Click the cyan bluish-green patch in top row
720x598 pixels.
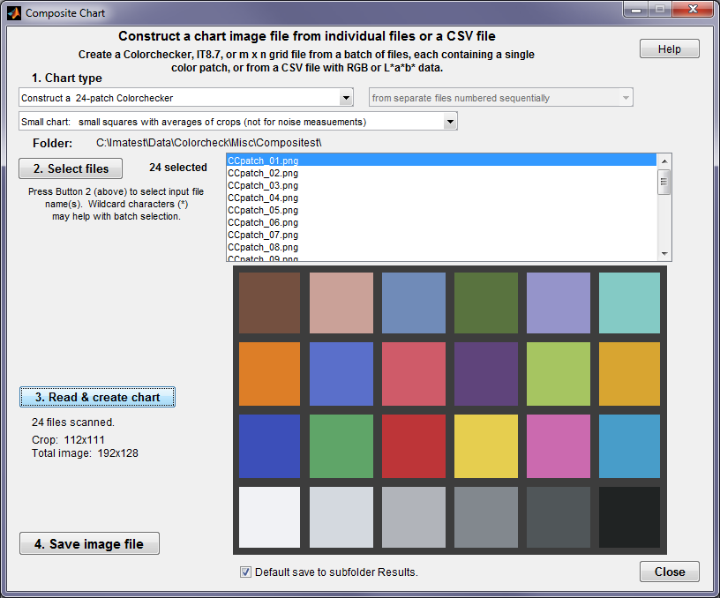629,303
